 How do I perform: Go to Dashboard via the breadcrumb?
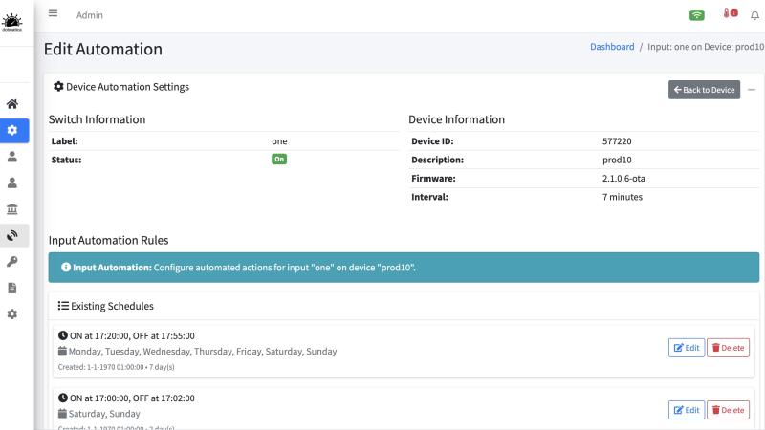612,47
